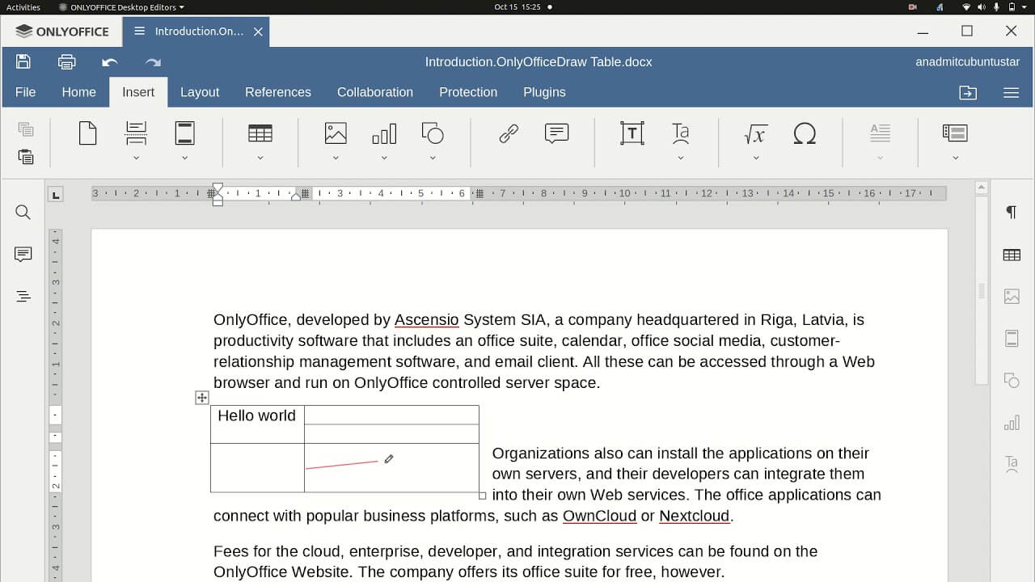
Task: Open paragraph settings in right sidebar
Action: [x=1011, y=212]
